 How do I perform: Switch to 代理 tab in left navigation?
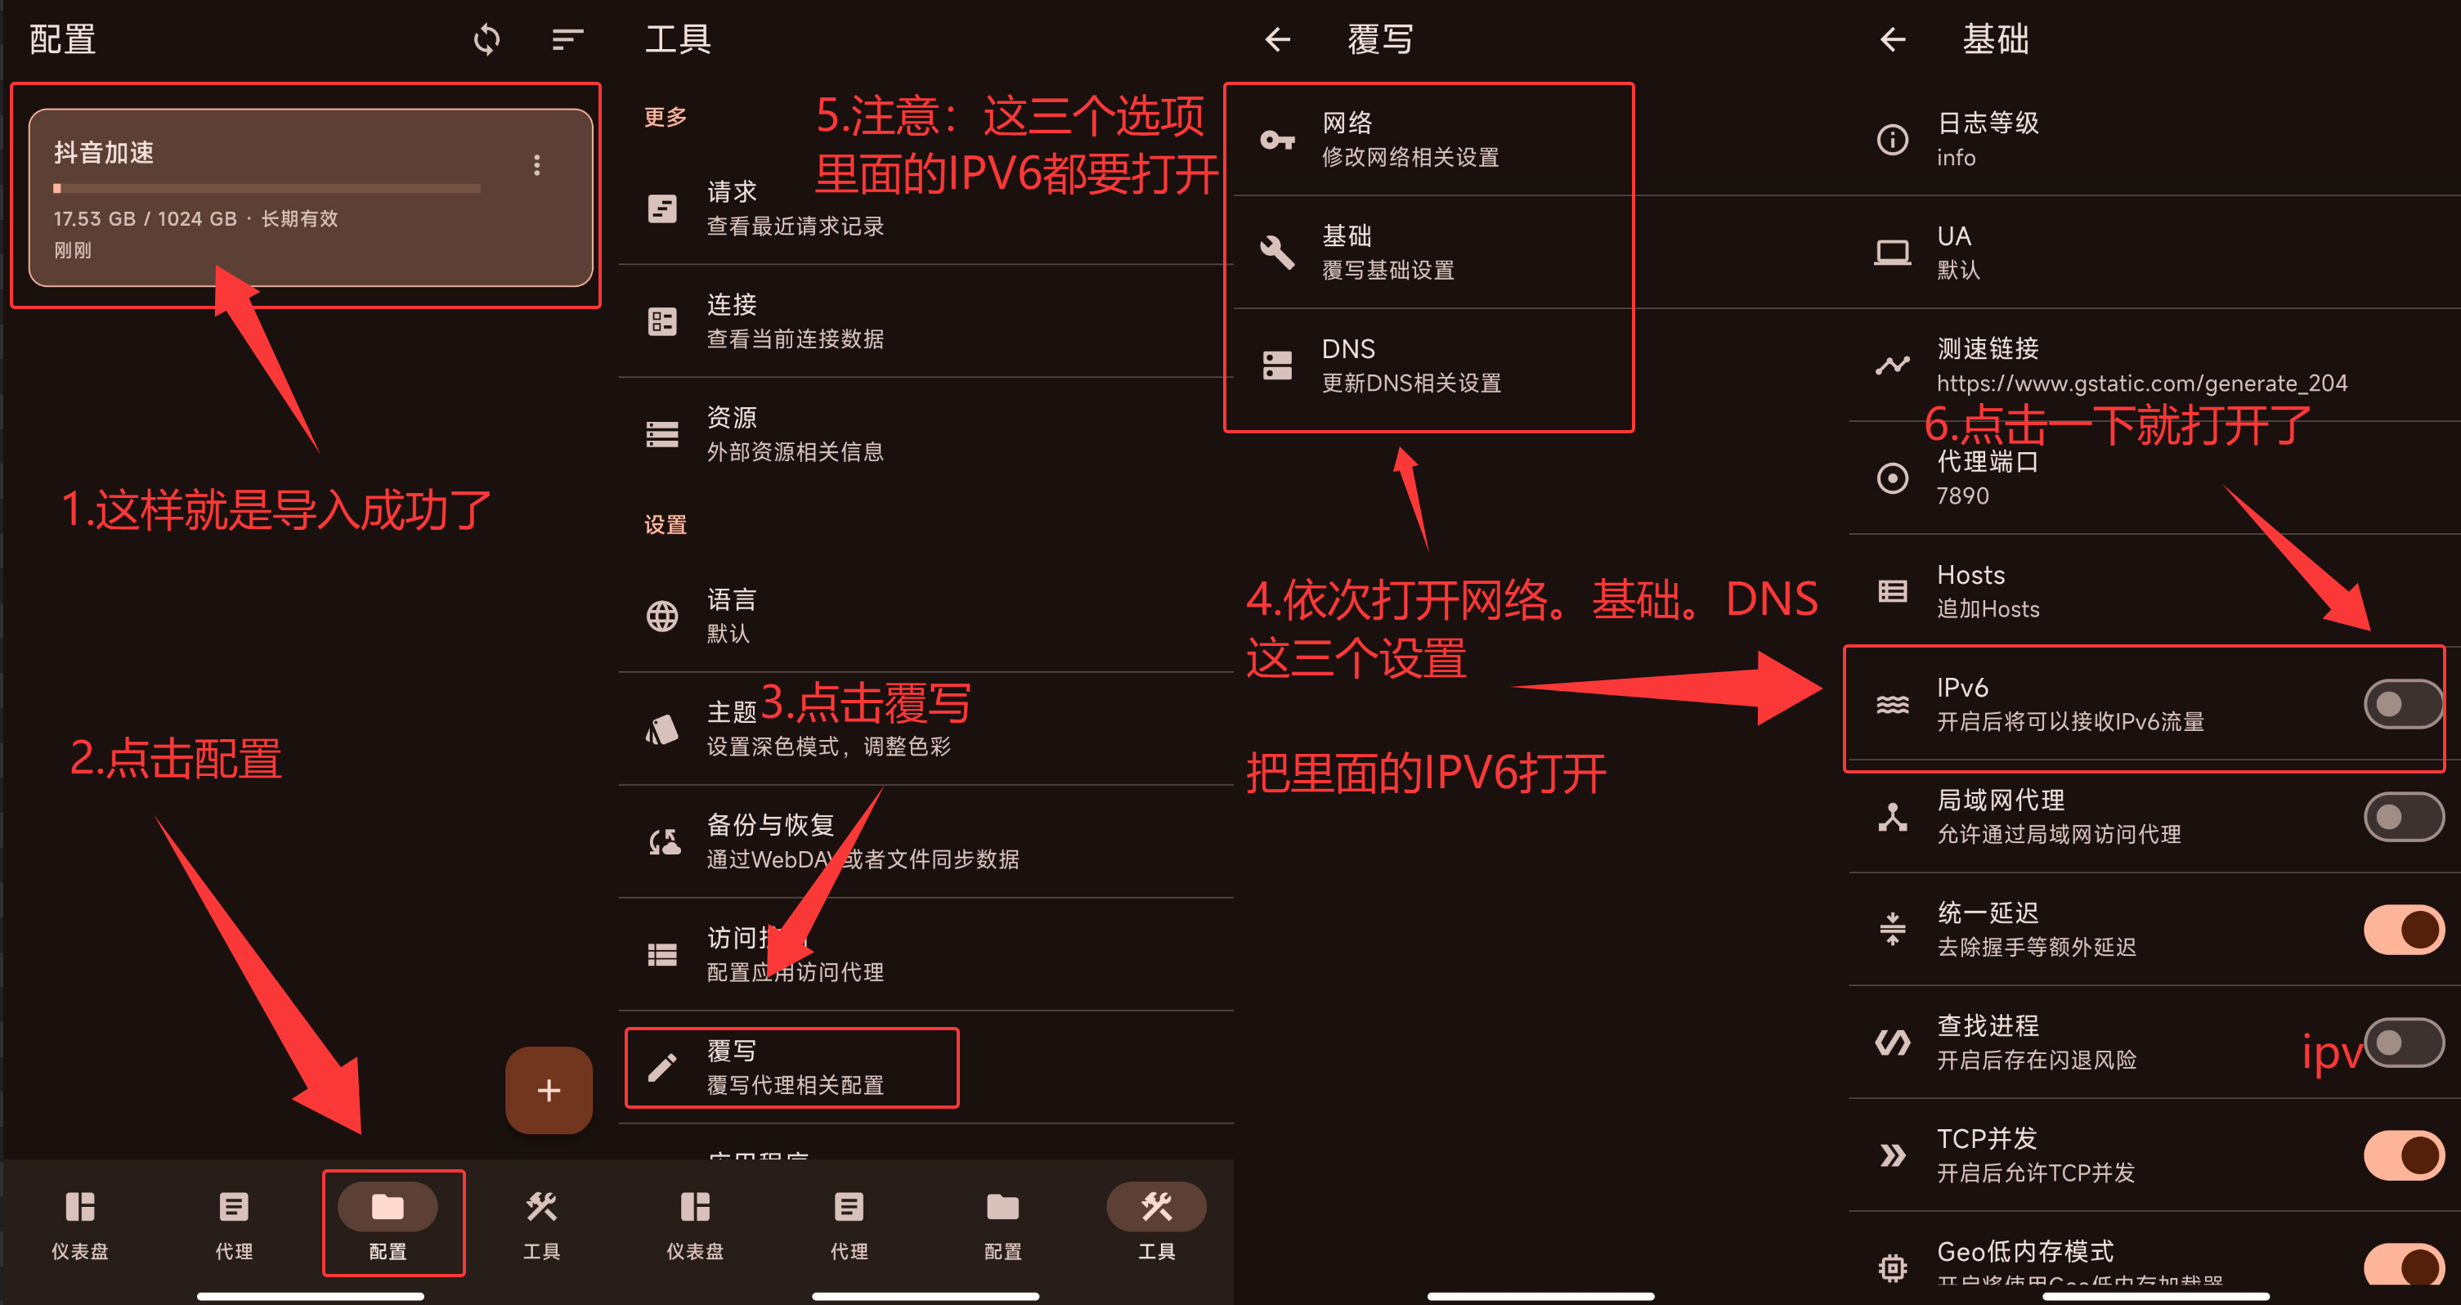234,1225
